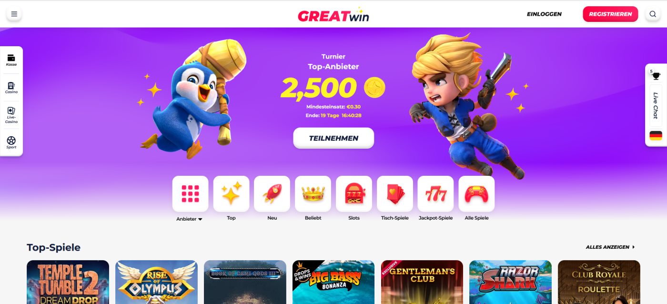Image resolution: width=667 pixels, height=304 pixels.
Task: Select the Tisch-Spiele category
Action: point(395,194)
